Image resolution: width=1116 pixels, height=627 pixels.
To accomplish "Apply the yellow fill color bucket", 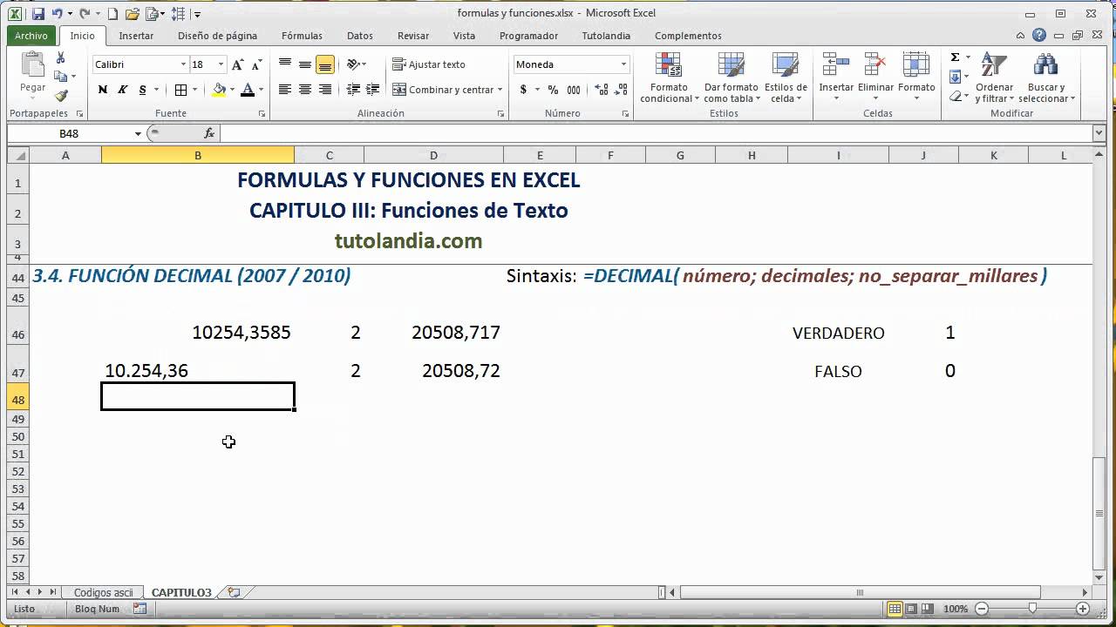I will click(219, 90).
